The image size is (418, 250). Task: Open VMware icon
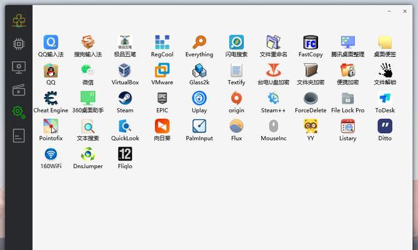[162, 70]
